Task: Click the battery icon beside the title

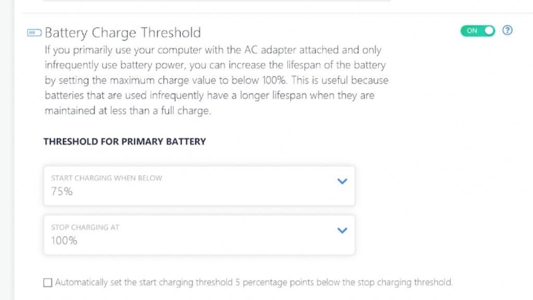Action: [x=34, y=33]
